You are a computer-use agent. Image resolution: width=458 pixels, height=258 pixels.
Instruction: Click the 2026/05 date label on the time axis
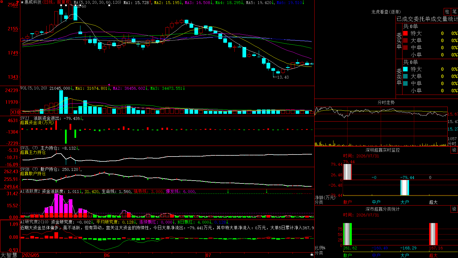pyautogui.click(x=31, y=255)
